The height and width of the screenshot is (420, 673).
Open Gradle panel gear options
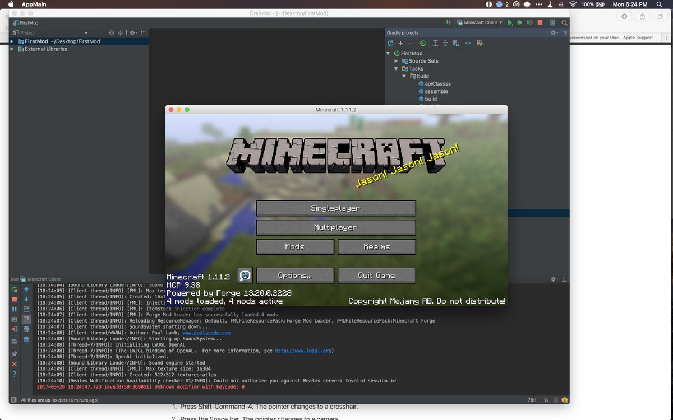tap(554, 32)
